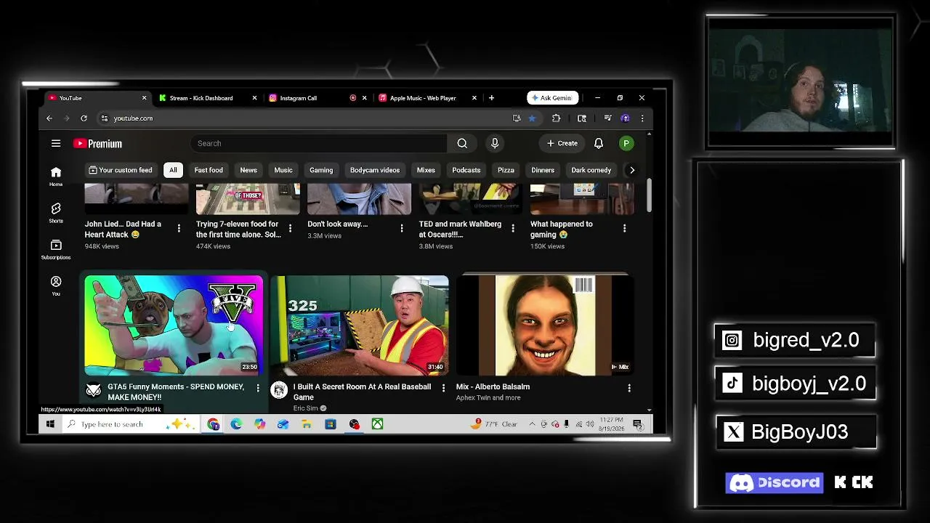Click the search magnifier button on YouTube
930x523 pixels.
[462, 143]
